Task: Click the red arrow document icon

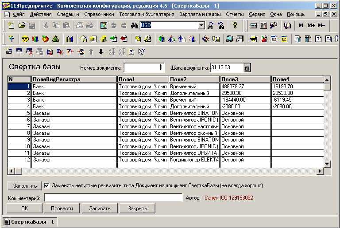Action: click(x=124, y=39)
